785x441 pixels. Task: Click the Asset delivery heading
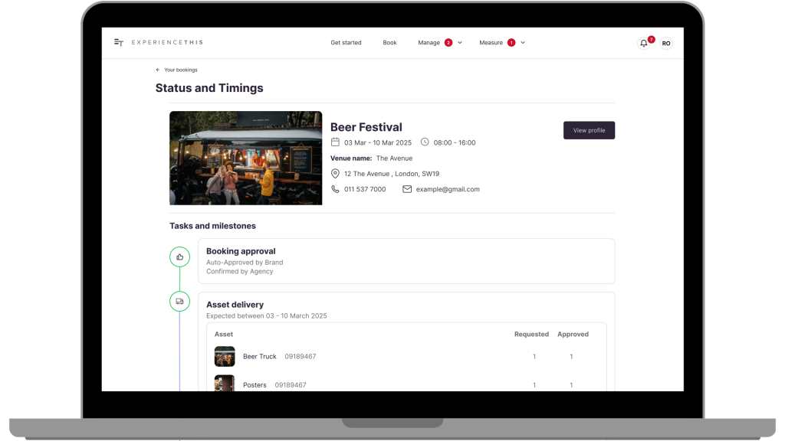[x=235, y=305]
